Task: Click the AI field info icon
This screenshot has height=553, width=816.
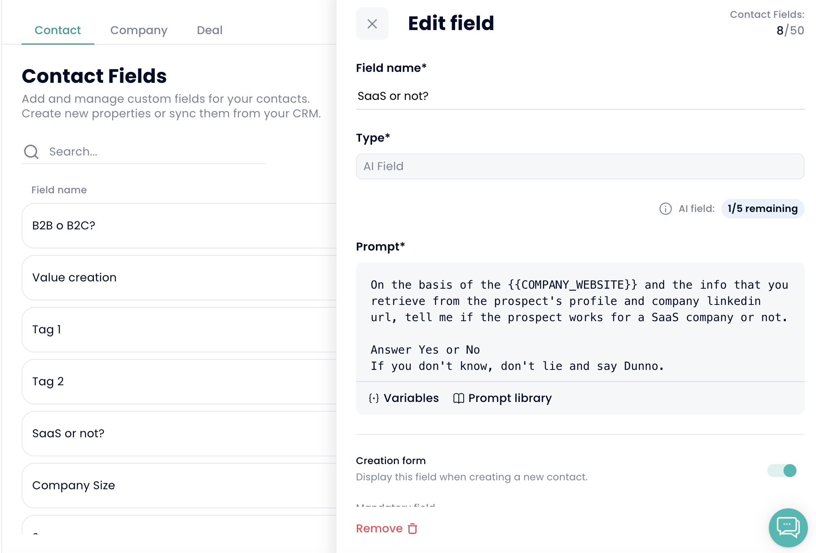Action: 665,209
